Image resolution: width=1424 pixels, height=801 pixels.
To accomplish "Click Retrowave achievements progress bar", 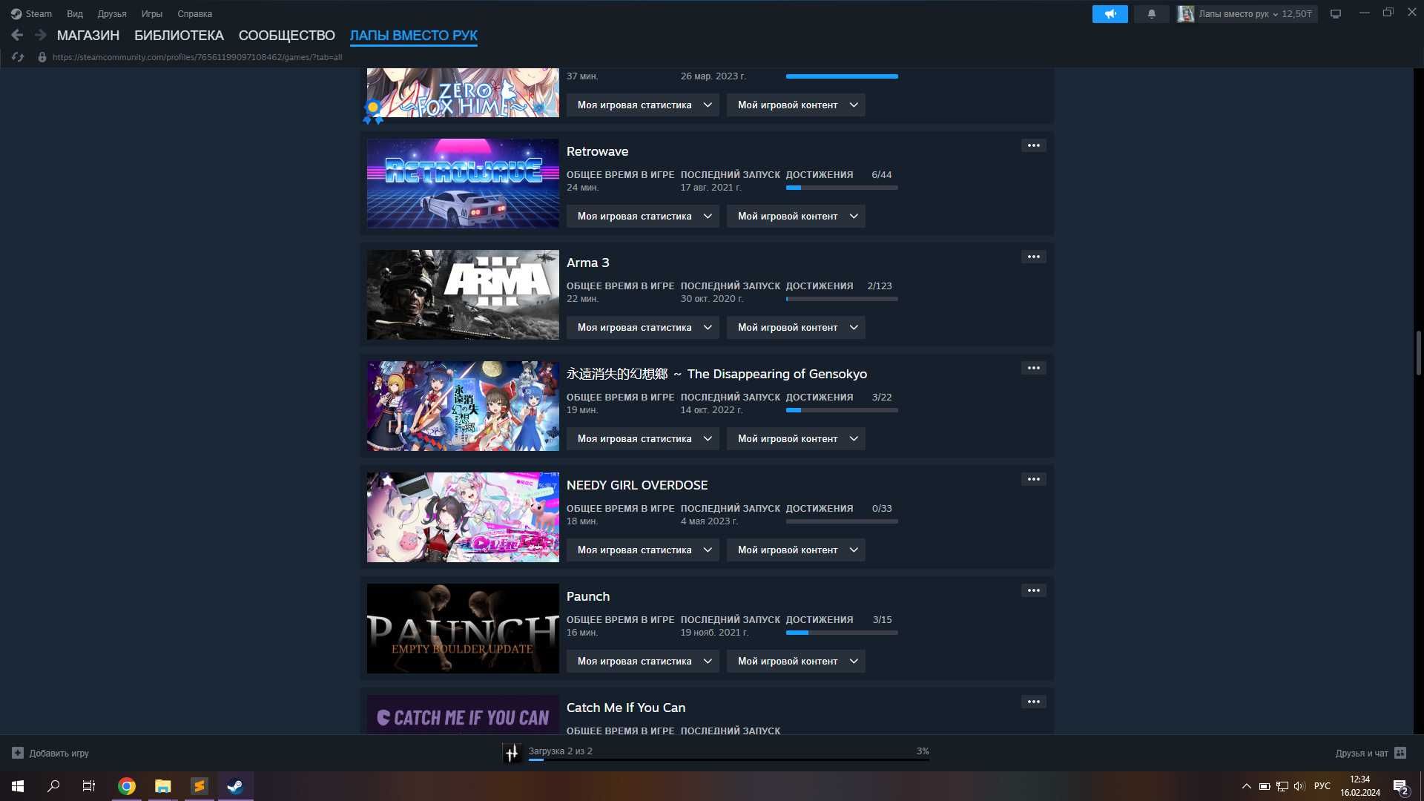I will [x=842, y=188].
